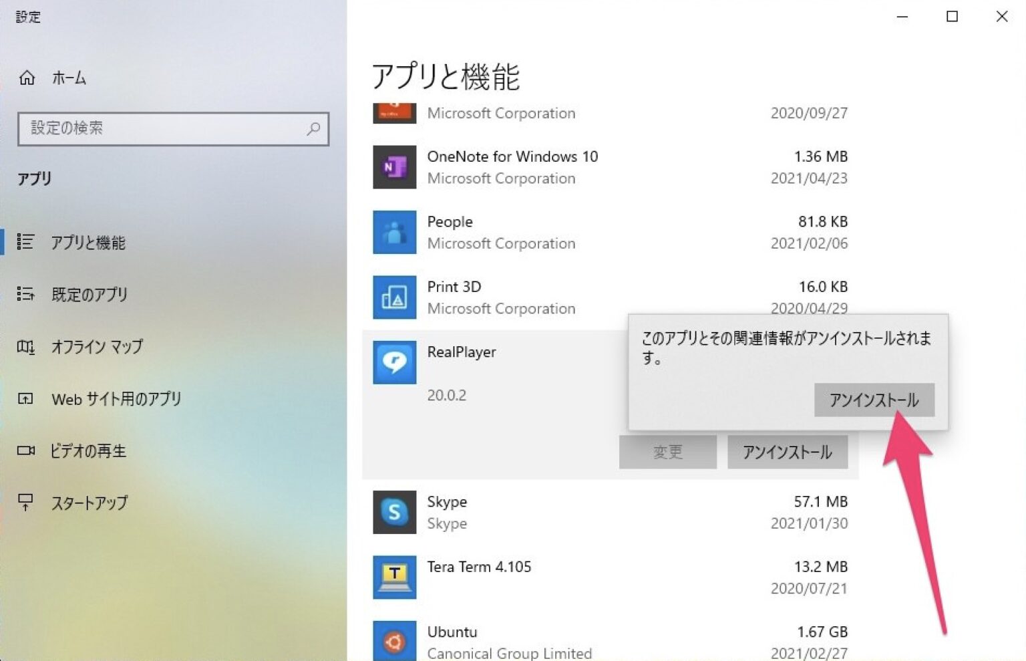Click the Tera Term app icon
The height and width of the screenshot is (661, 1026).
[x=394, y=577]
